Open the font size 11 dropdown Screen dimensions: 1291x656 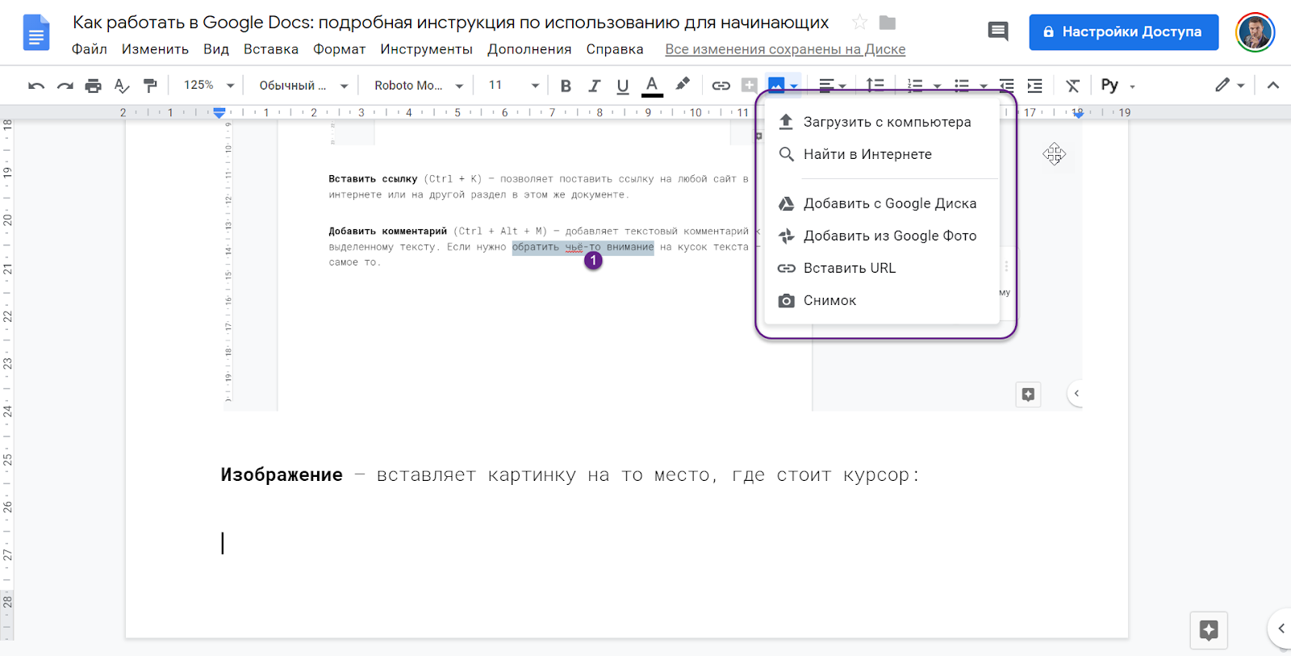pos(514,86)
